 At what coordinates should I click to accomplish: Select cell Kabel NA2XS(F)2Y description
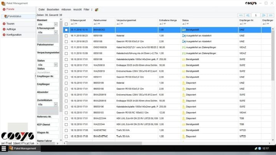136,47
